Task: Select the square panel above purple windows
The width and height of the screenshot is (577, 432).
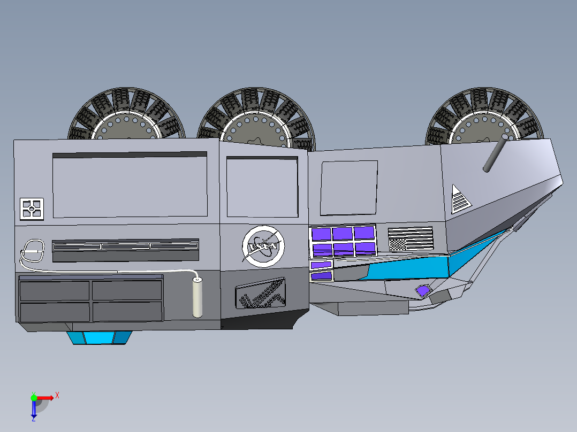Action: pos(349,188)
